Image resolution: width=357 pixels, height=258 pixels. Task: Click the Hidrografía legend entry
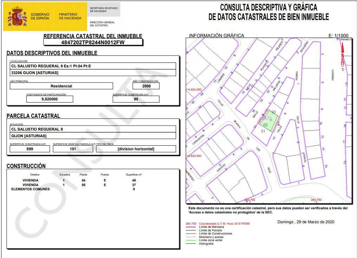tap(206, 244)
